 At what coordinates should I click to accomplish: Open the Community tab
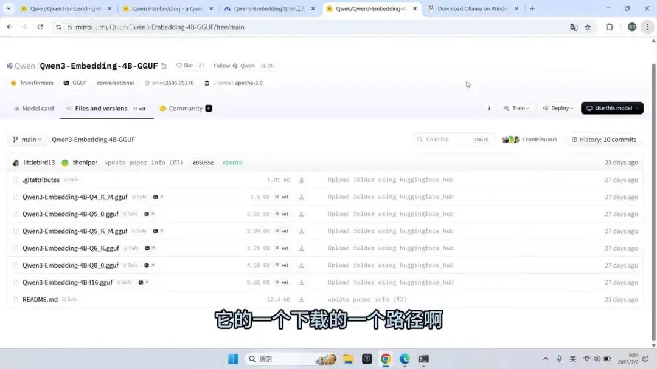186,109
